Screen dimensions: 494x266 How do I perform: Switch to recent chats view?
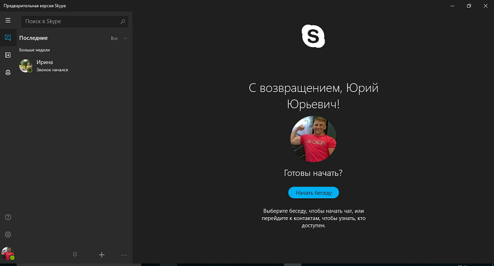pyautogui.click(x=8, y=38)
